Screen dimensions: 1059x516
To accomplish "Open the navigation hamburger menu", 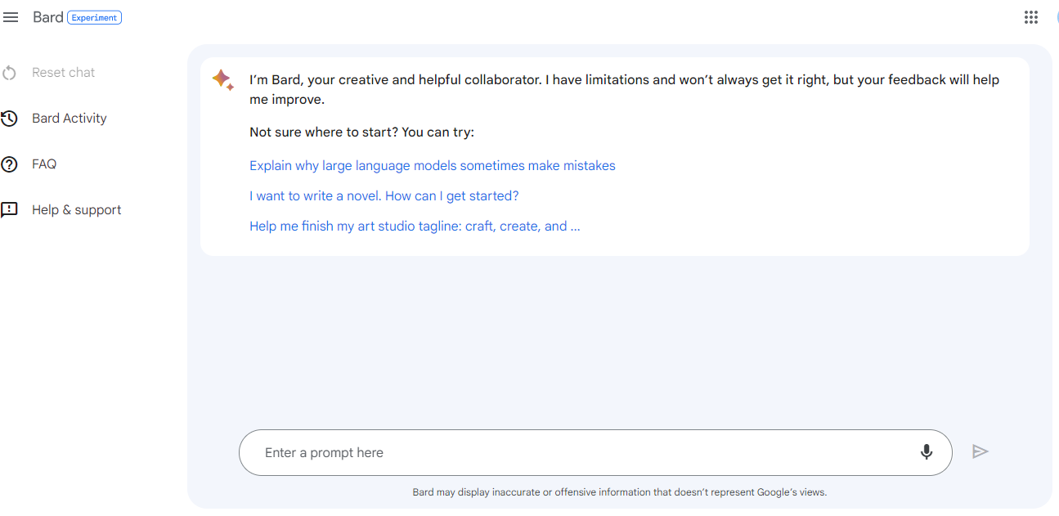I will click(x=11, y=16).
